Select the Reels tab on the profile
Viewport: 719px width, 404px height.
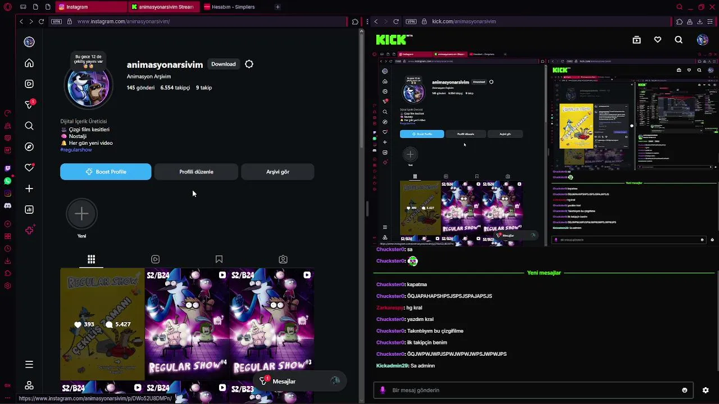(155, 259)
